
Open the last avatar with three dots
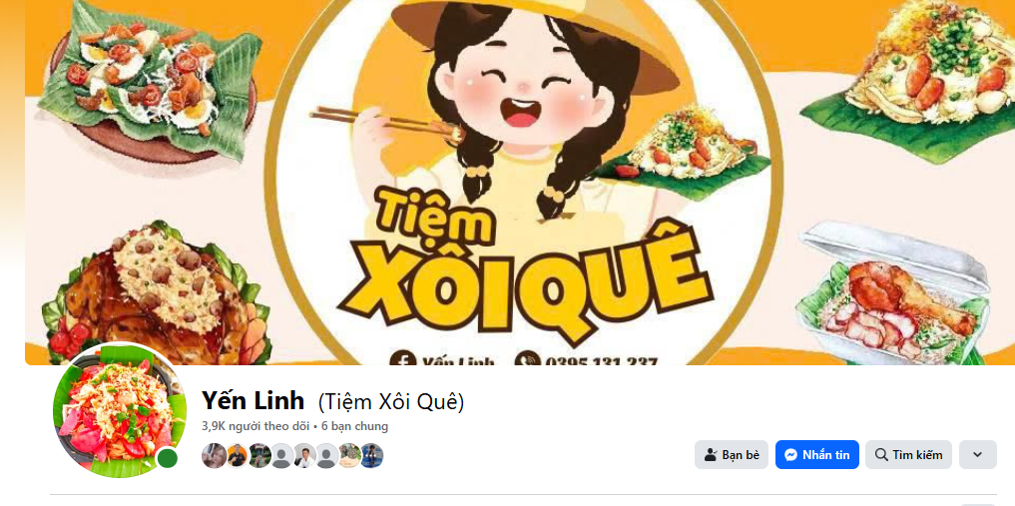tap(372, 455)
